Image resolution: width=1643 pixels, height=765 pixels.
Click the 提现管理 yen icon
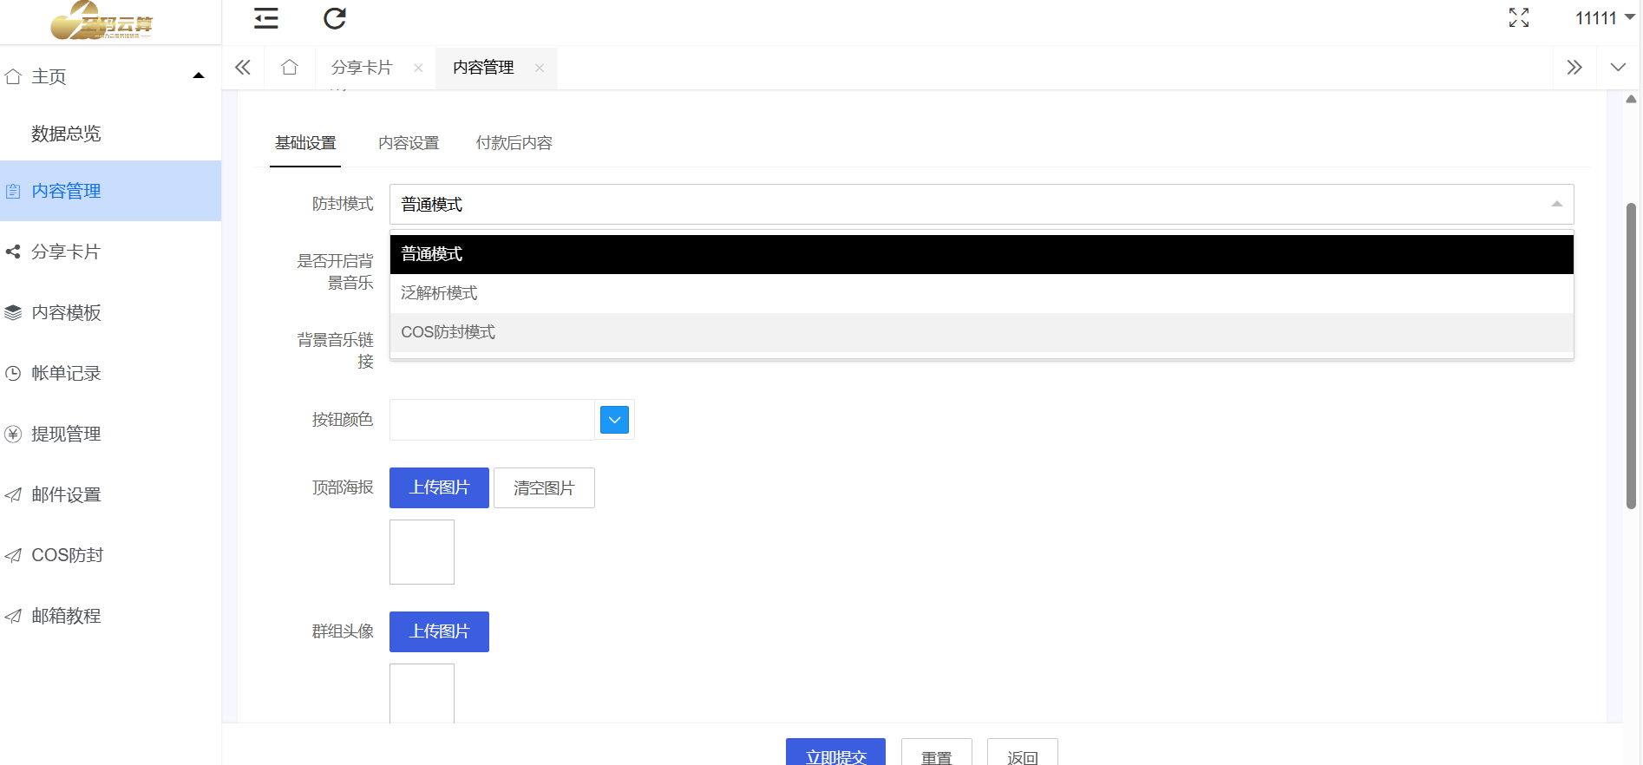click(13, 434)
